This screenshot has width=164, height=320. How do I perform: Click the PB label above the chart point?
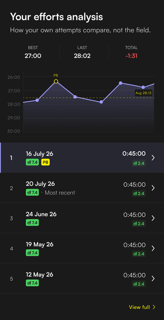56,75
